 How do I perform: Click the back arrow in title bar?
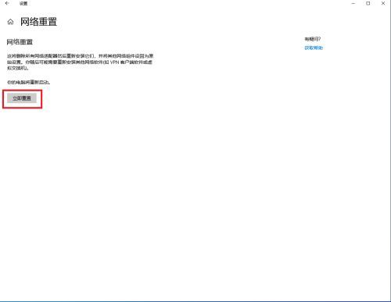(7, 3)
